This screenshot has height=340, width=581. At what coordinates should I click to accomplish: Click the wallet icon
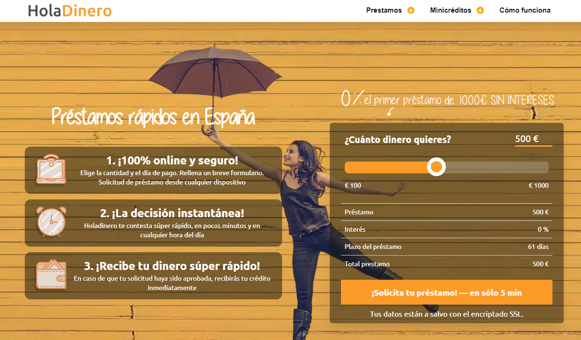pyautogui.click(x=51, y=275)
